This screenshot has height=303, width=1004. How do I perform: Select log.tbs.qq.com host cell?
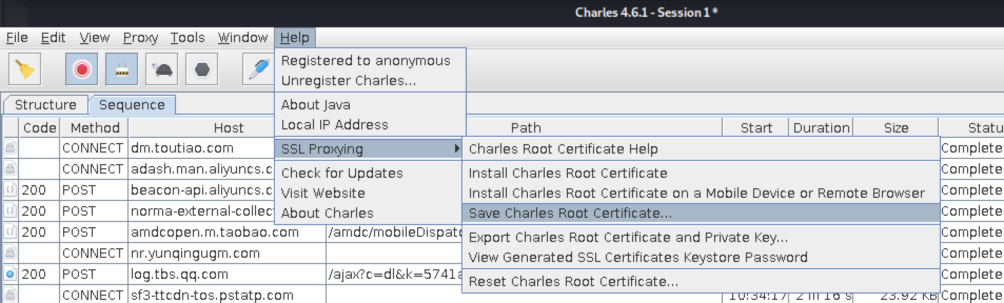pos(227,275)
